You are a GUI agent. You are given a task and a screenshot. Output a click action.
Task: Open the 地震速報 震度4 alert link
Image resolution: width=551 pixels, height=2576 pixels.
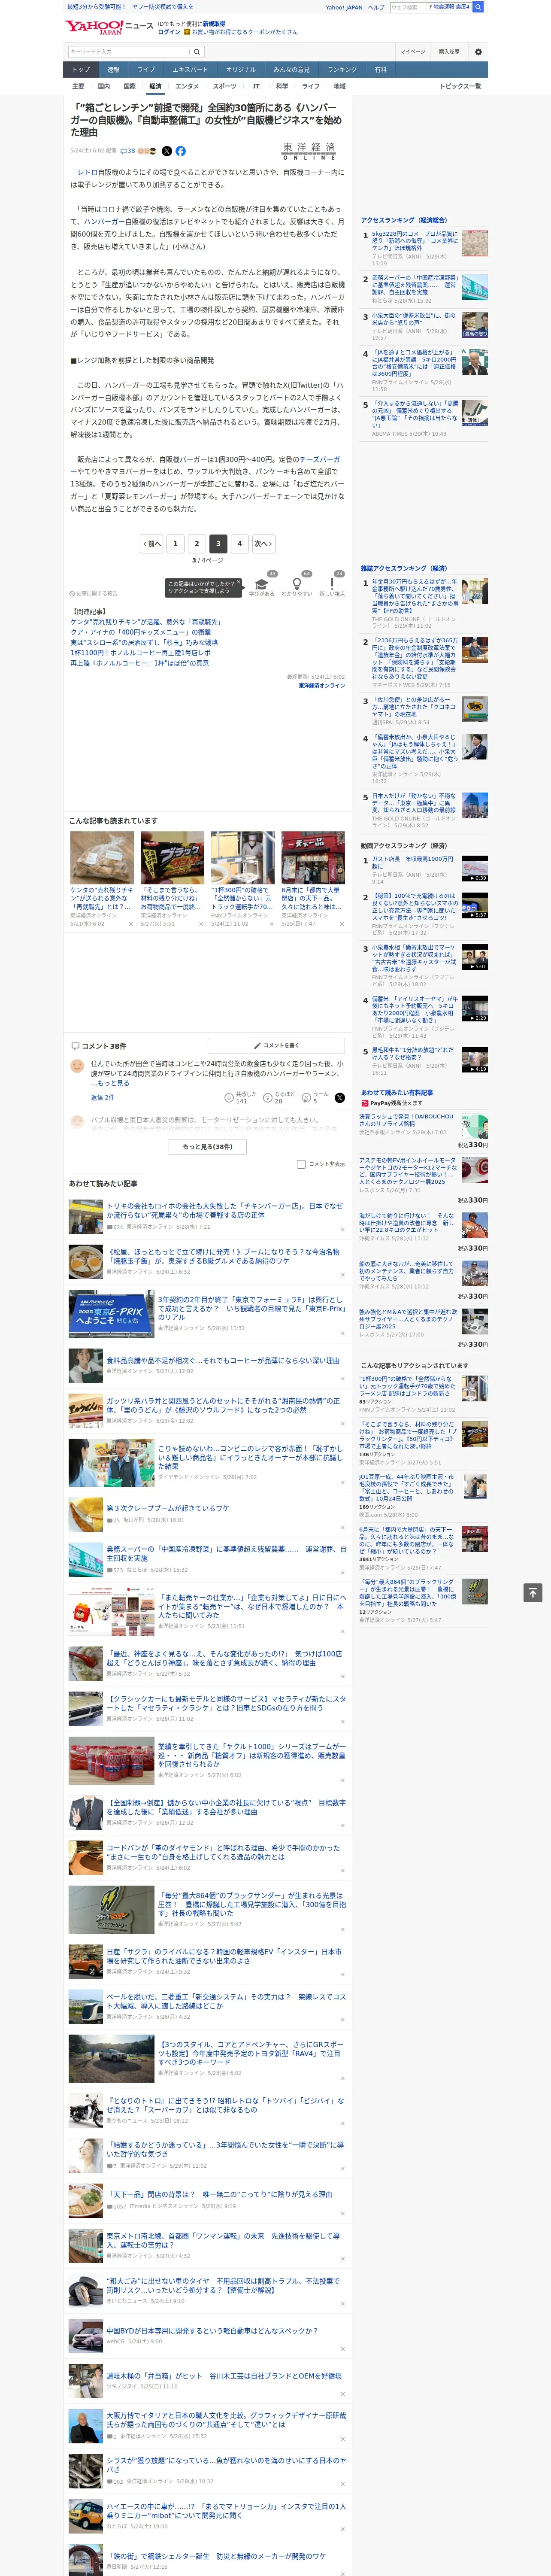click(x=449, y=7)
